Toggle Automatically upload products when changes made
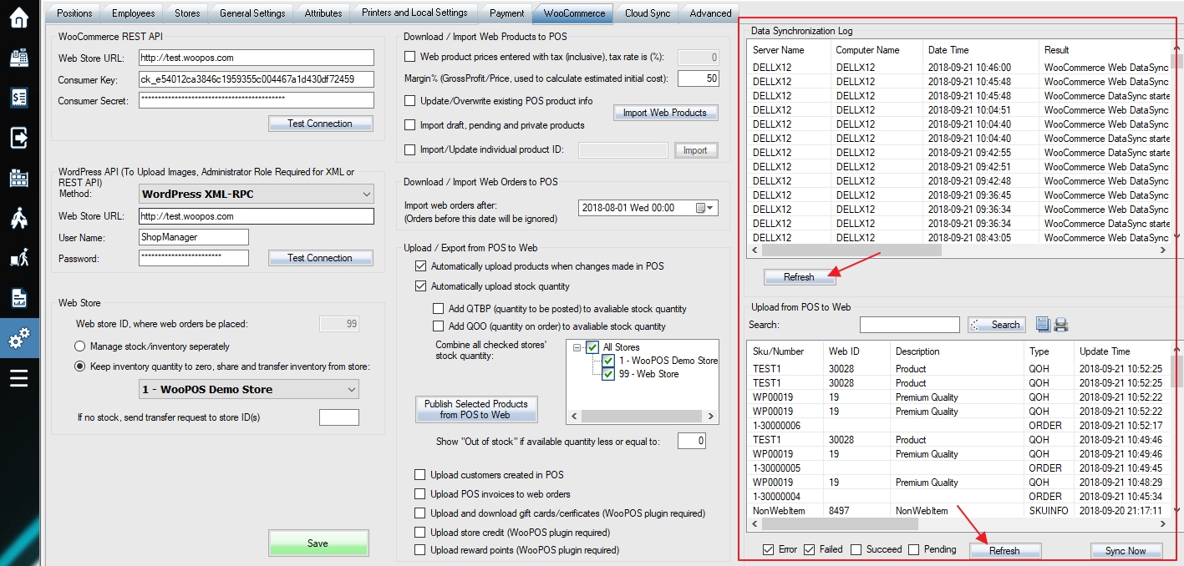Screen dimensions: 1184x566 tap(420, 266)
